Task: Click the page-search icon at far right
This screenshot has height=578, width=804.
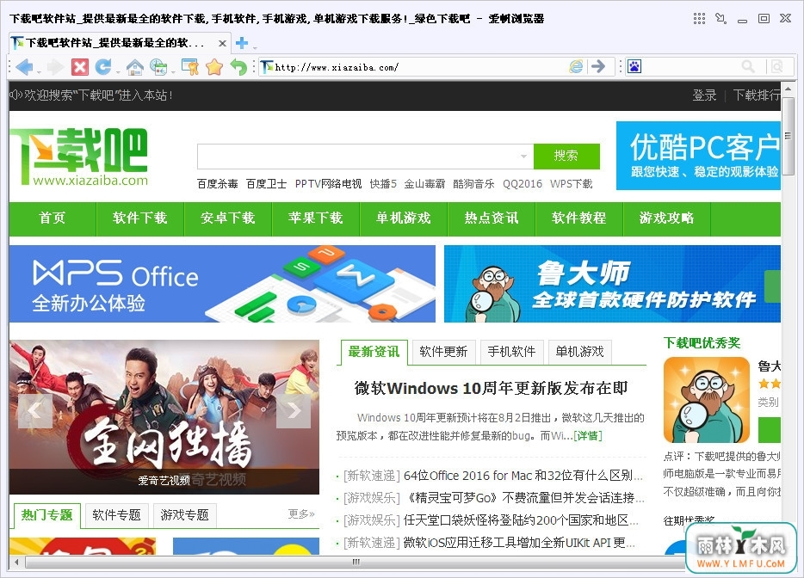Action: pyautogui.click(x=776, y=66)
